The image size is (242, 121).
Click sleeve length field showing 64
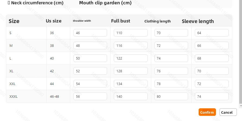(212, 33)
